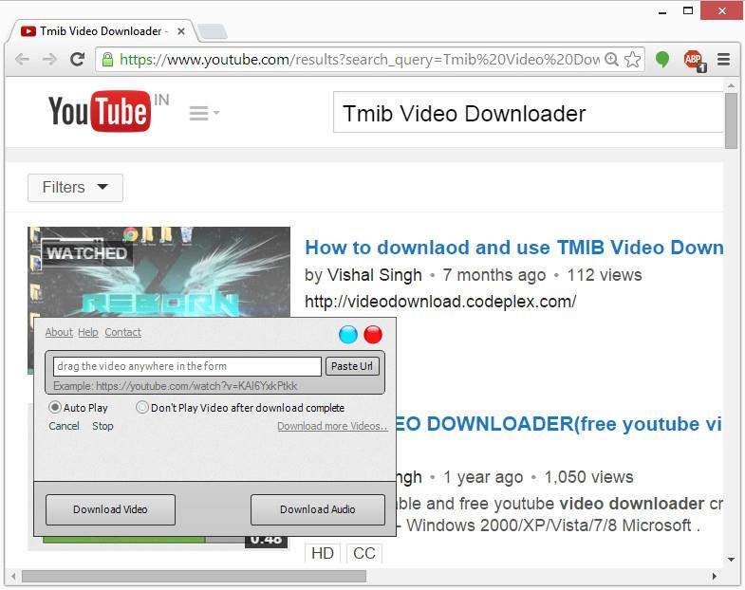Click the green padlock security icon
Viewport: 745px width, 590px height.
coord(108,60)
